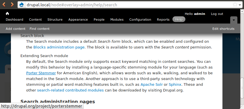Viewport: 244px width, 109px height.
Task: Open the Appearance admin menu
Action: [78, 20]
